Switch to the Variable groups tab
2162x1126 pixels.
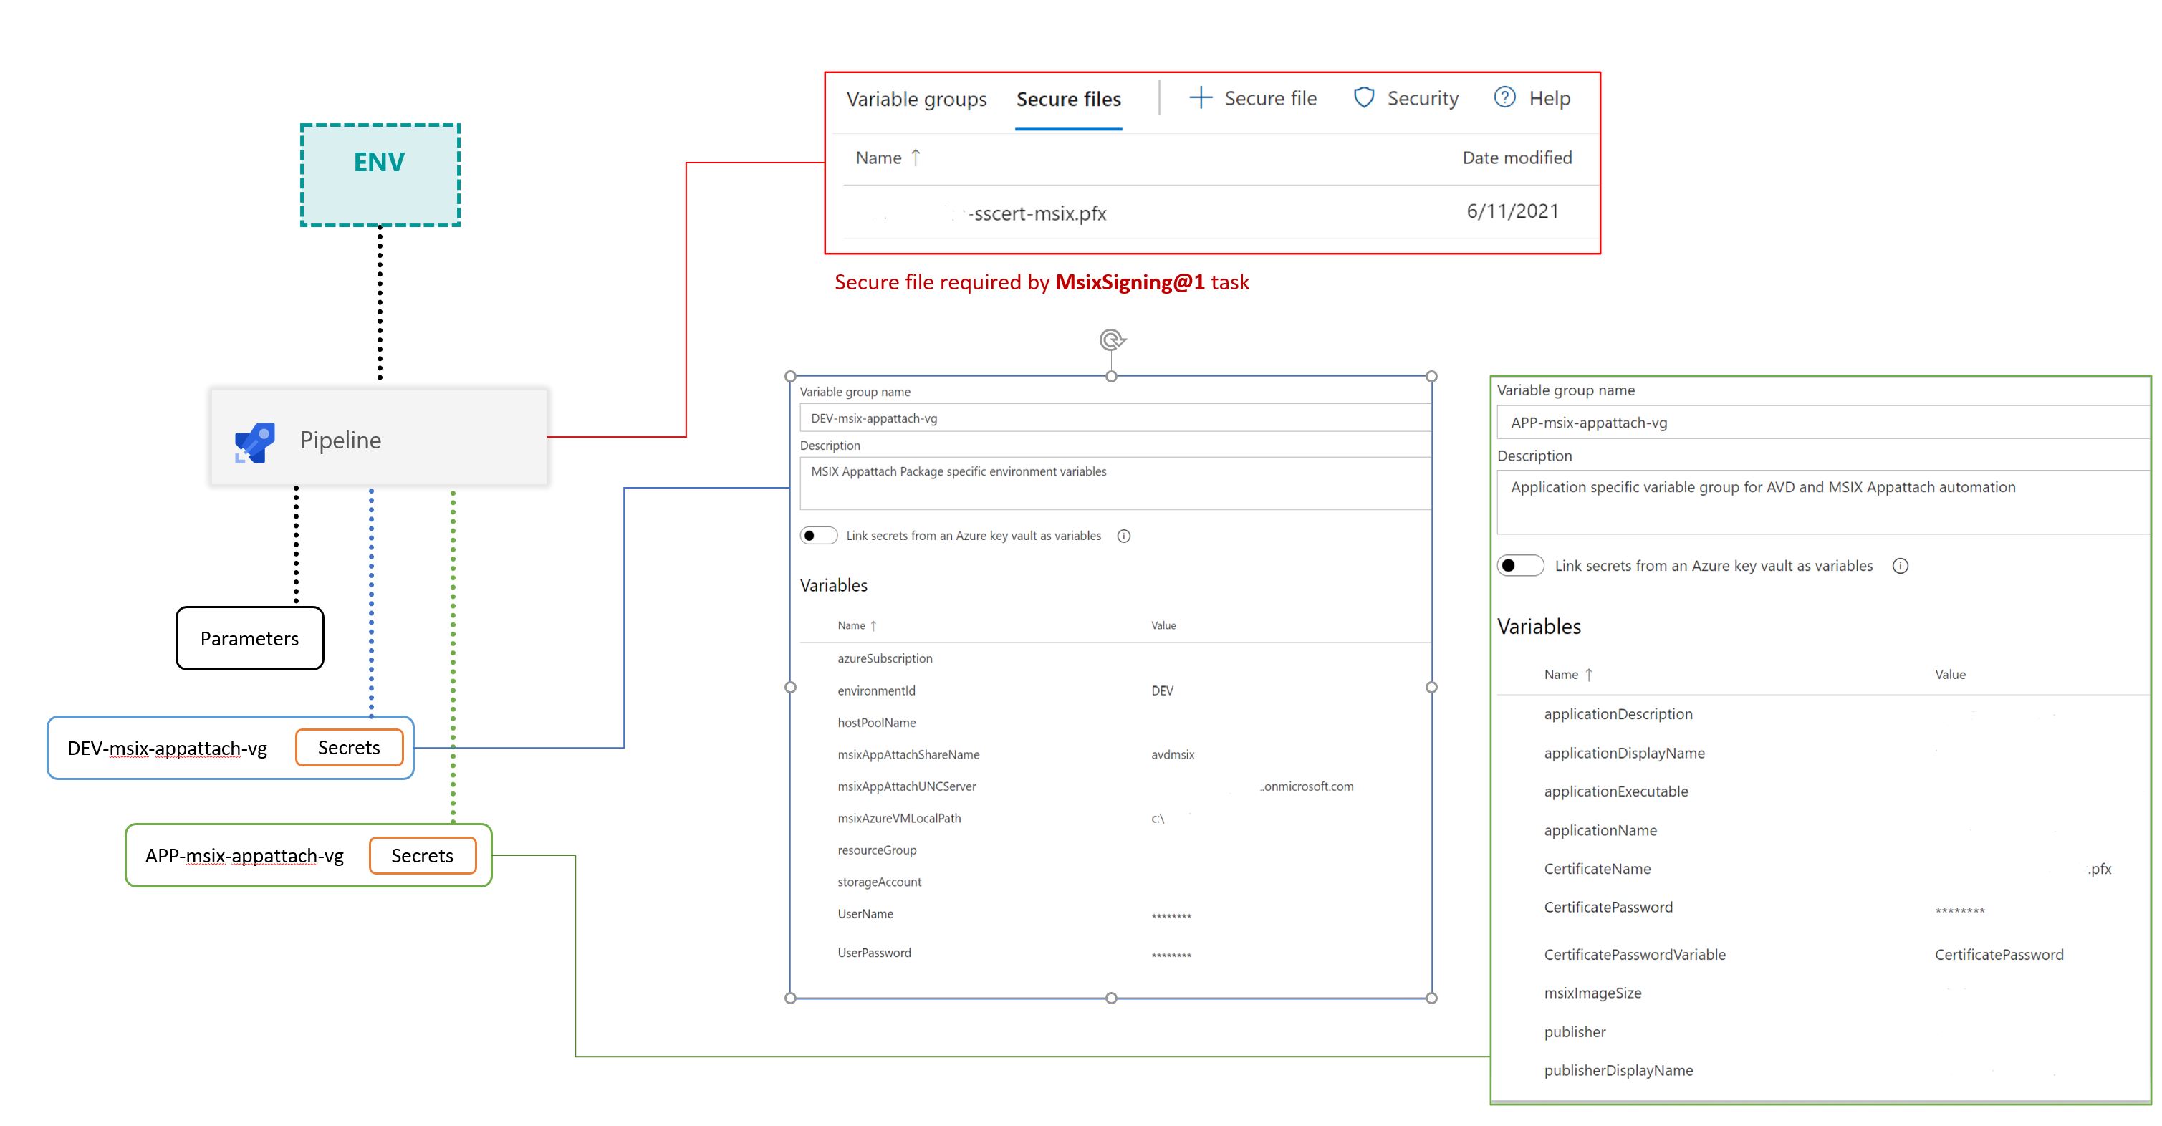[x=916, y=100]
